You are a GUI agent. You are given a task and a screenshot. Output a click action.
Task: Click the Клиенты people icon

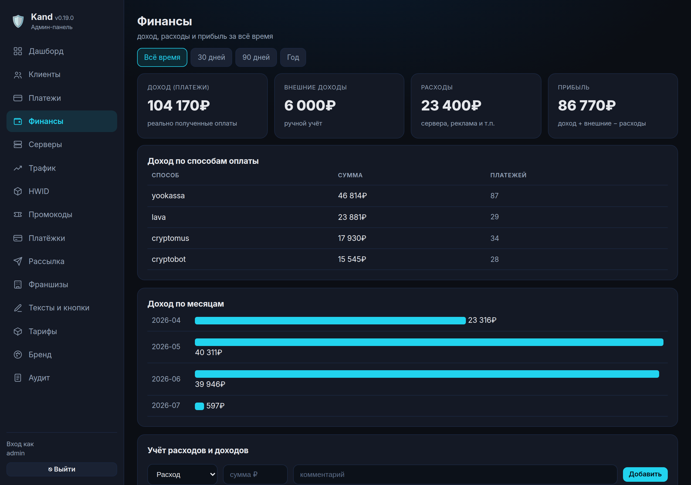pyautogui.click(x=18, y=75)
